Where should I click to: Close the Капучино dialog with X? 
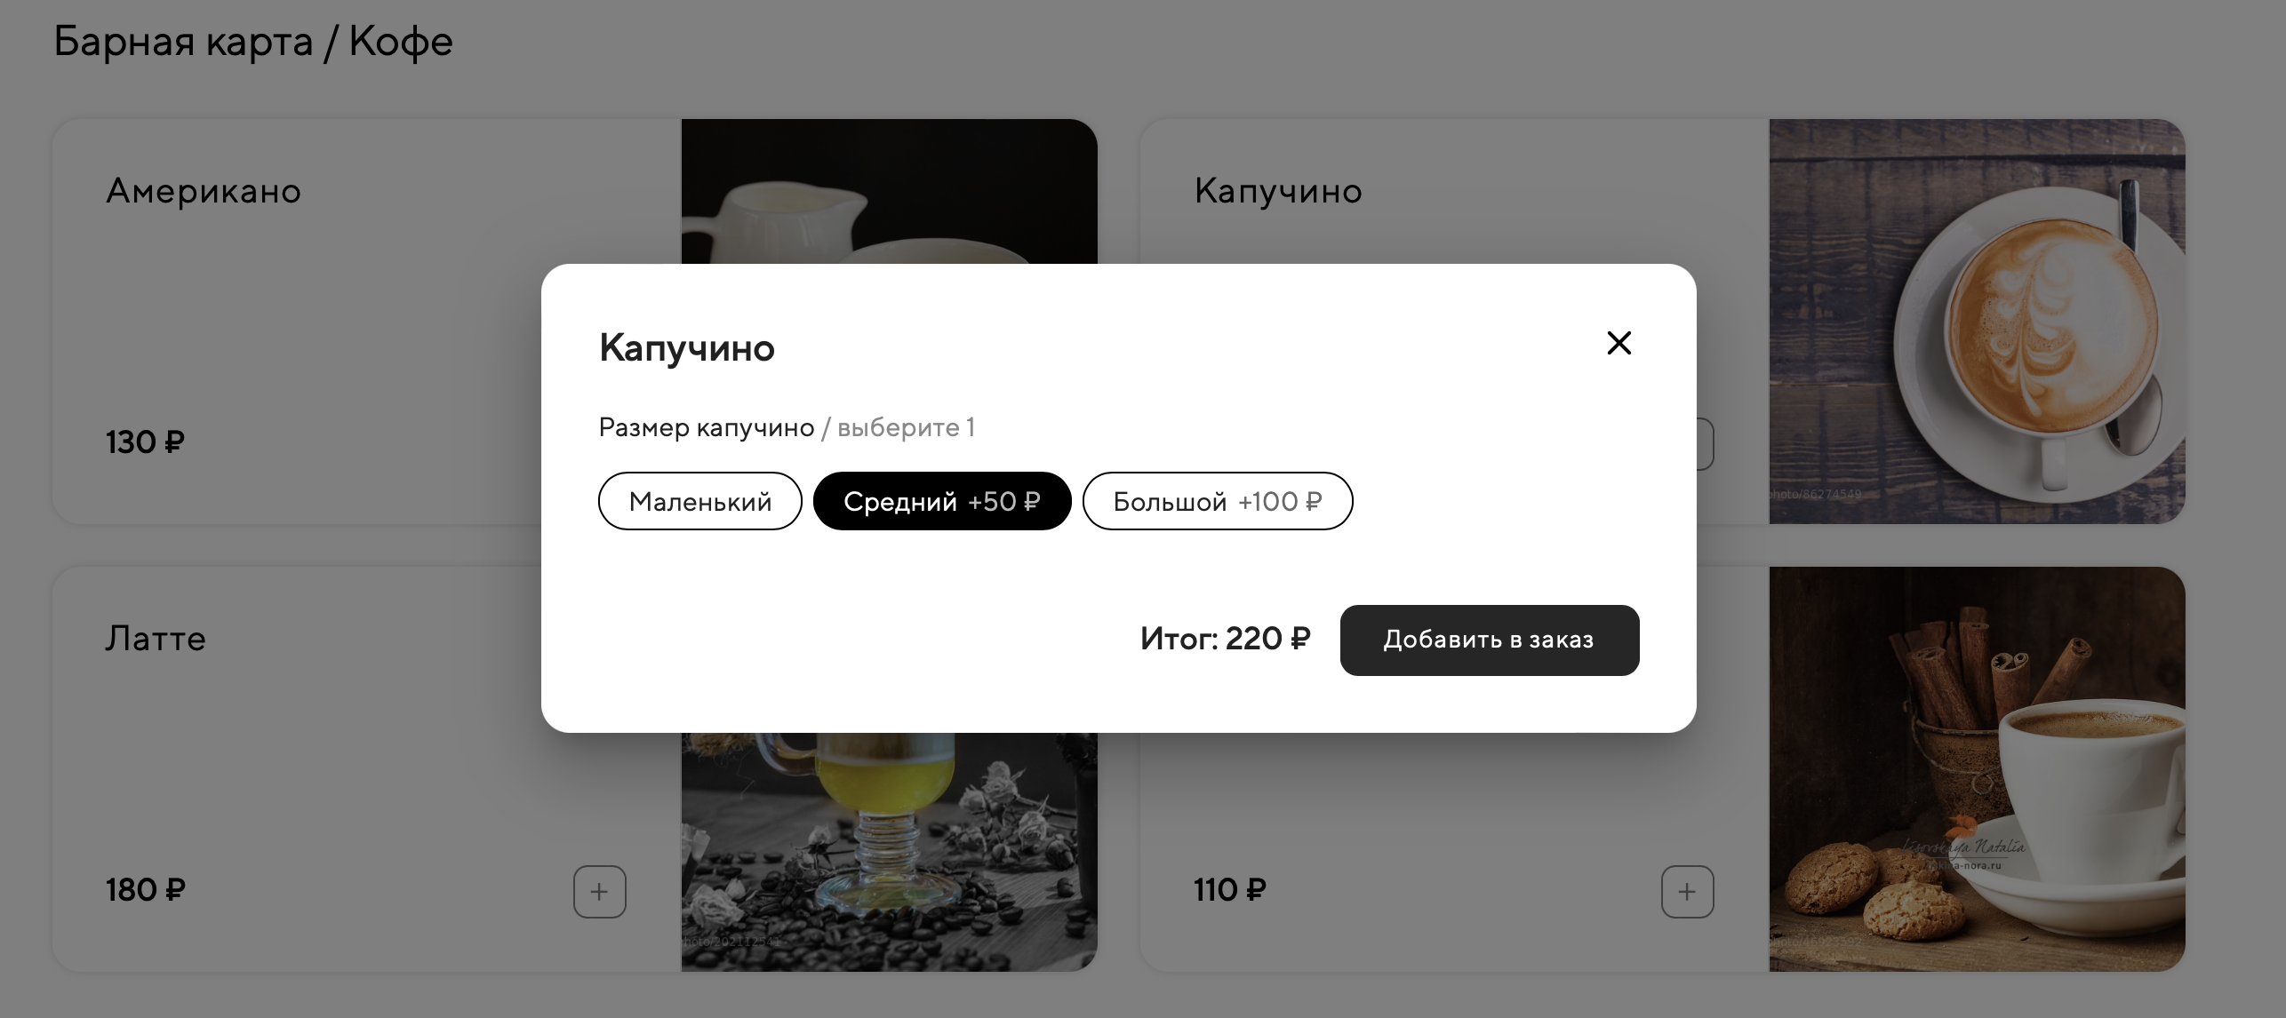pos(1619,343)
